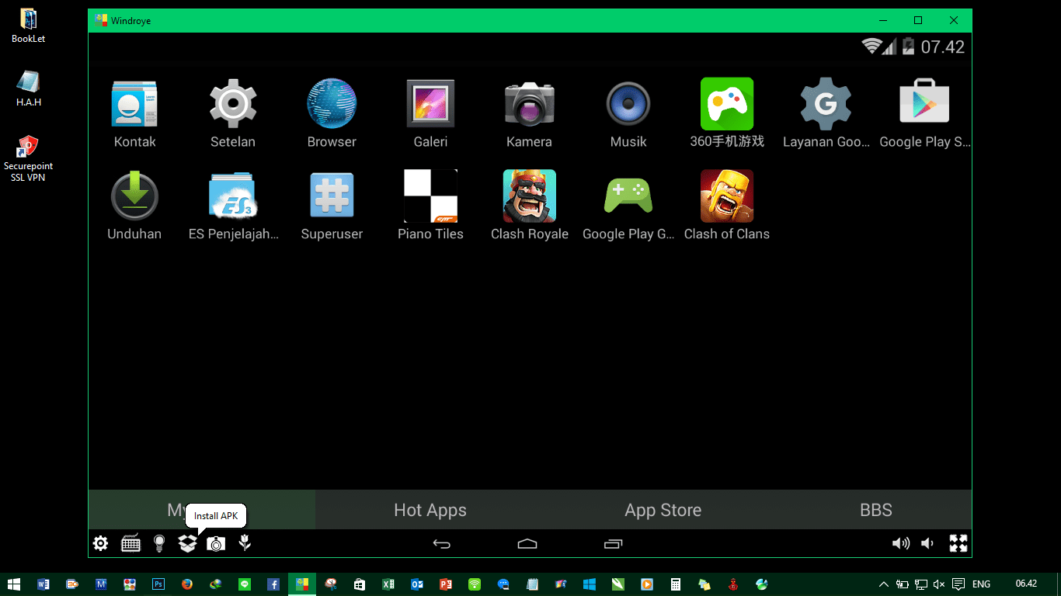
Task: Open Photoshop from the taskbar
Action: click(158, 584)
